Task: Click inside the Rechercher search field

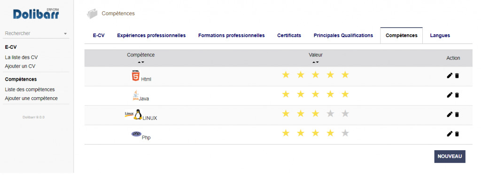Action: [x=33, y=33]
